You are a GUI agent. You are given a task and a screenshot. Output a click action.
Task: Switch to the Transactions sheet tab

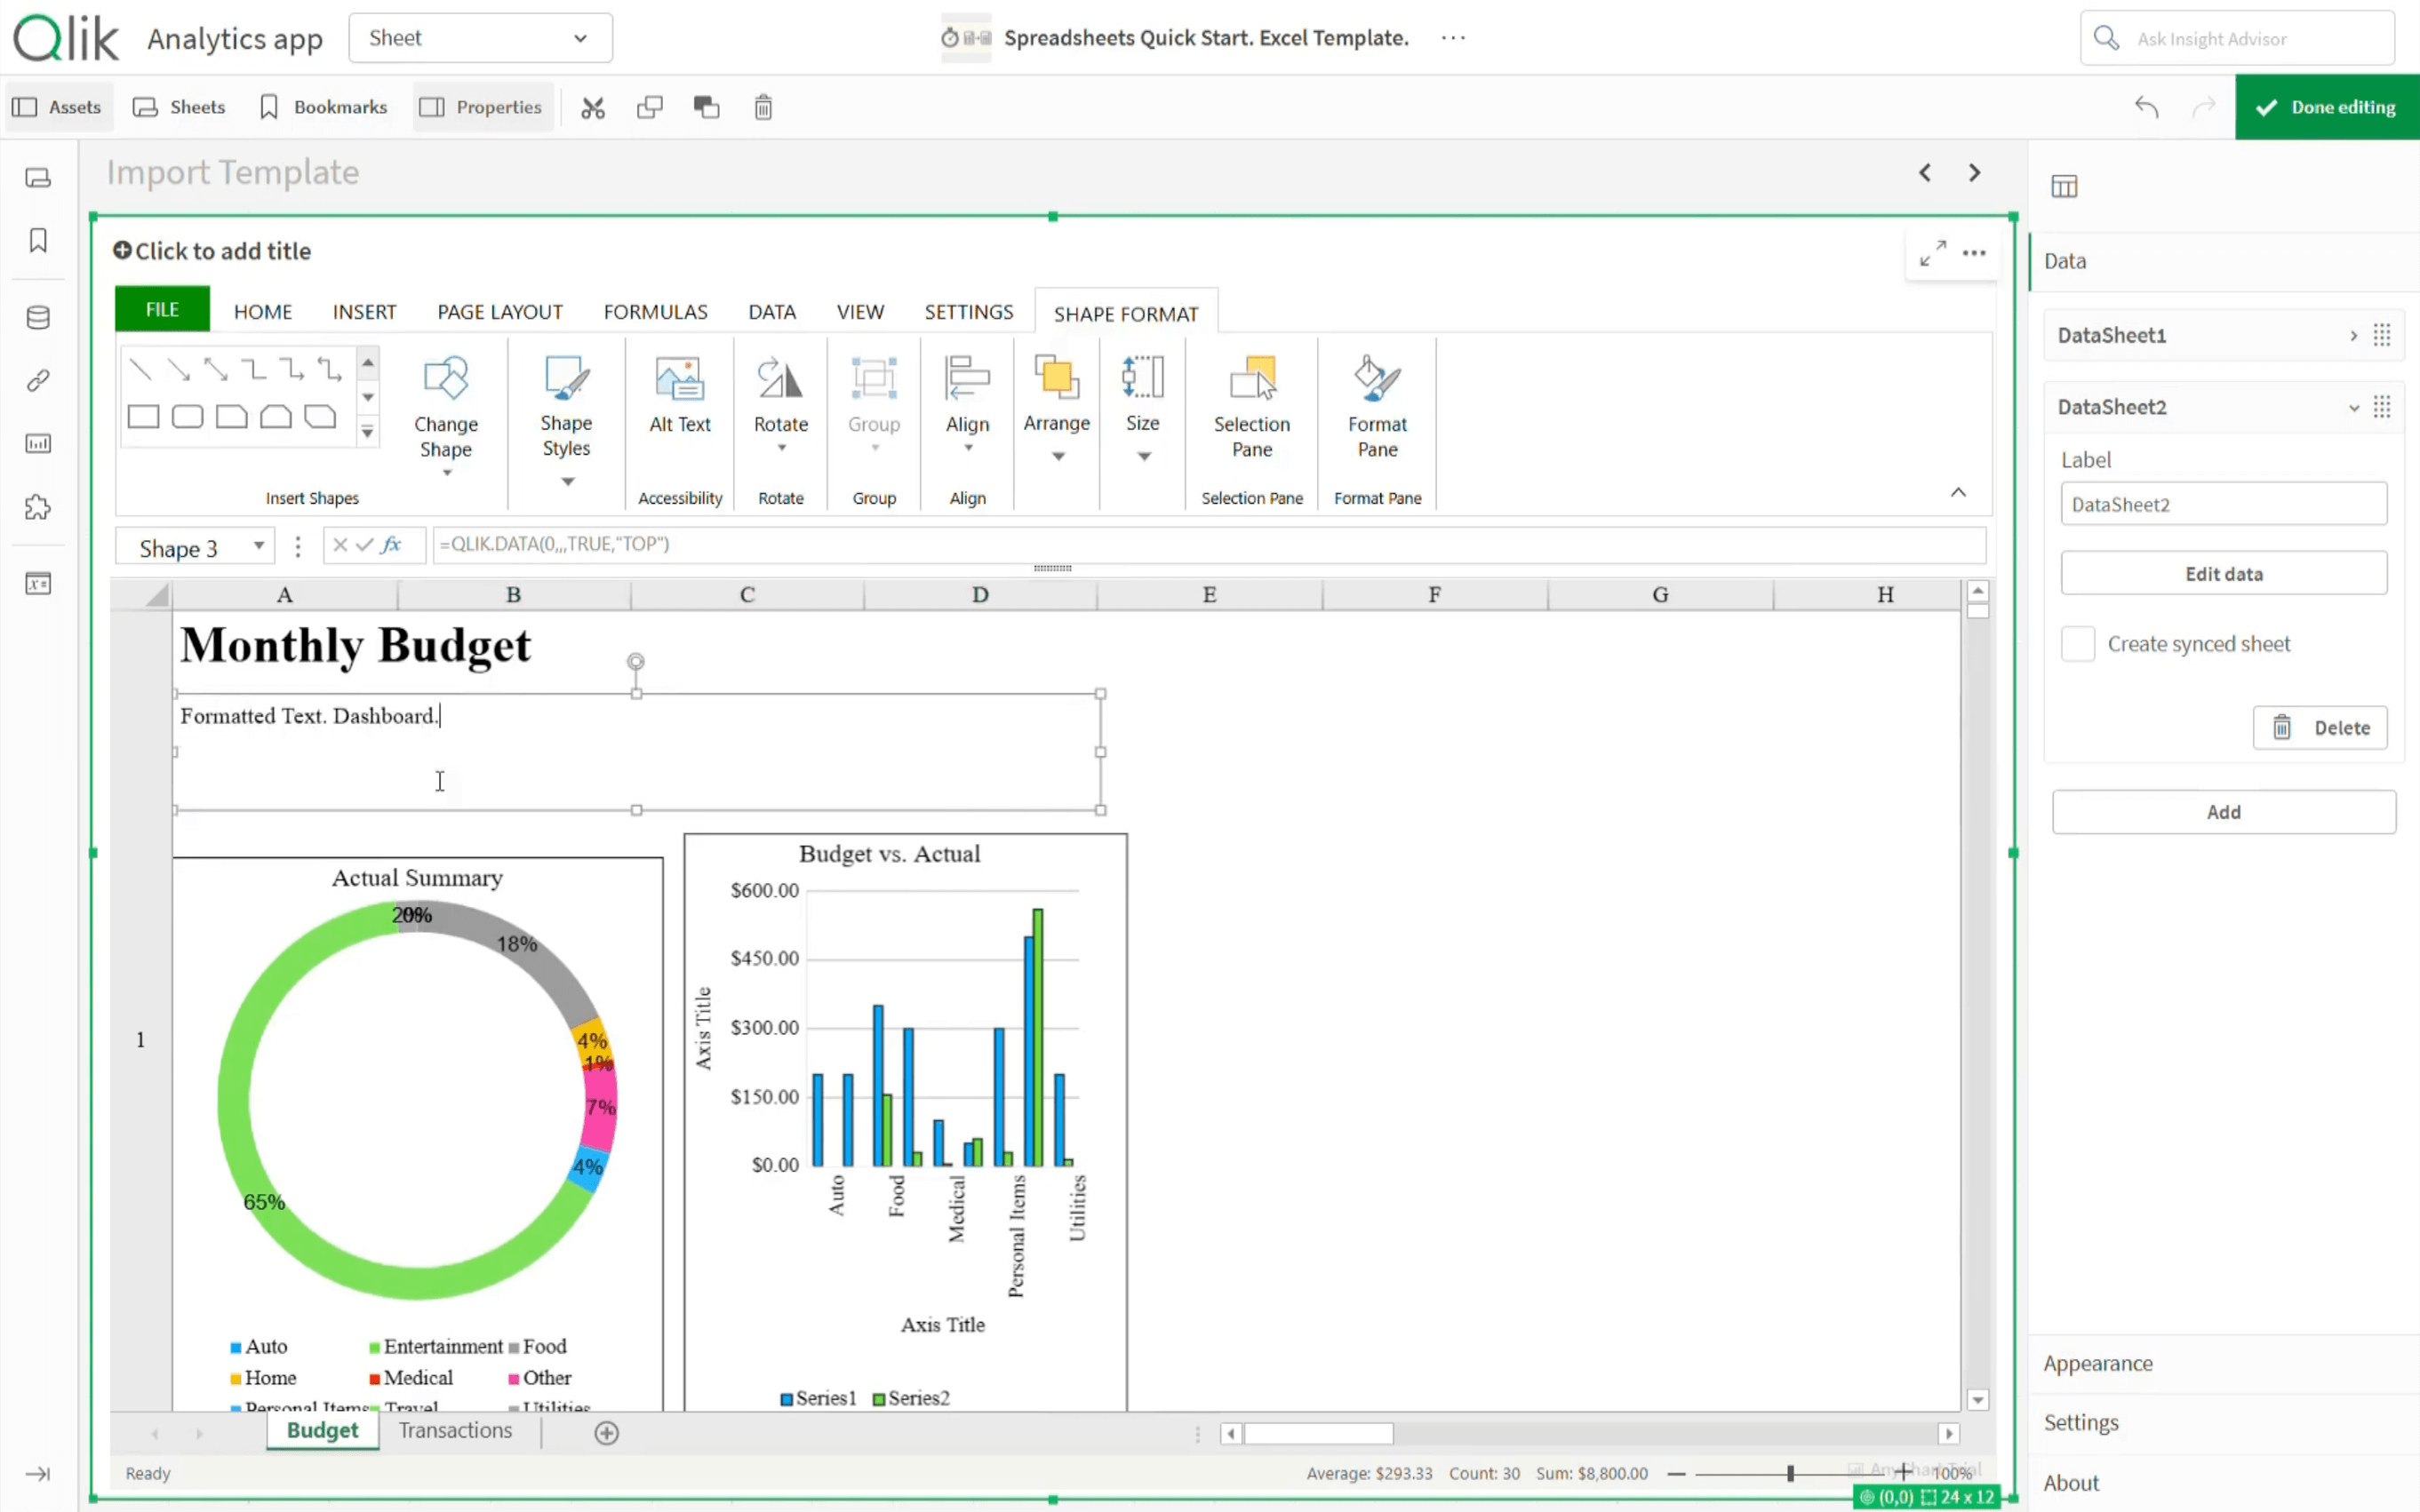[455, 1430]
